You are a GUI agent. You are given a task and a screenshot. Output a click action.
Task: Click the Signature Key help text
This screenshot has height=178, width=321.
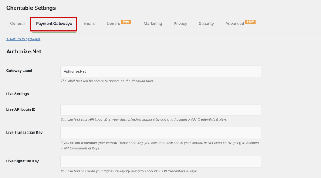coord(129,171)
